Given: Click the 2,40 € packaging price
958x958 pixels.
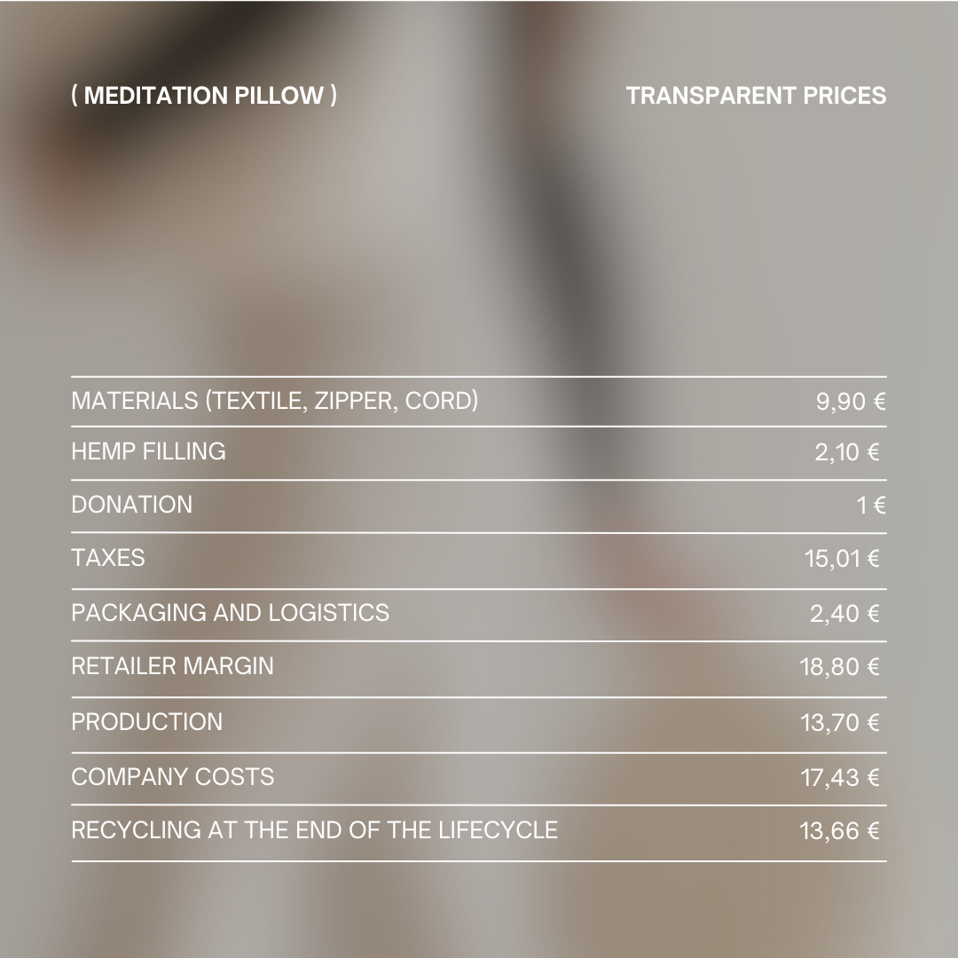Looking at the screenshot, I should pos(844,614).
